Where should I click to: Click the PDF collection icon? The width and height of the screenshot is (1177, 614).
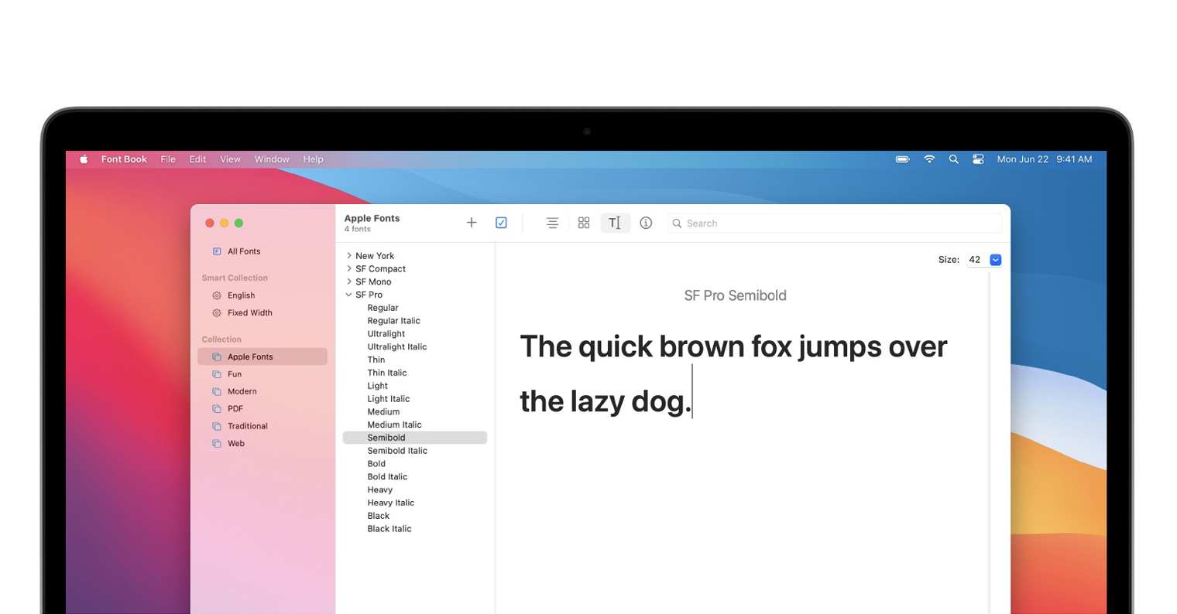[x=217, y=409]
